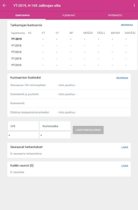Click the Kuntoluokka value field

point(55,135)
